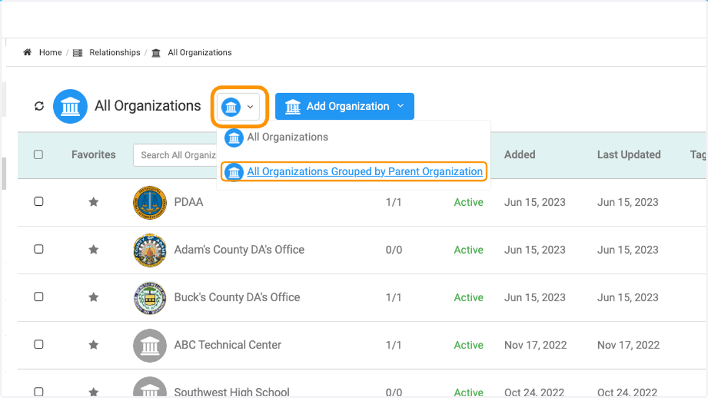Open the organization view switcher dropdown
This screenshot has height=398, width=708.
pyautogui.click(x=238, y=107)
